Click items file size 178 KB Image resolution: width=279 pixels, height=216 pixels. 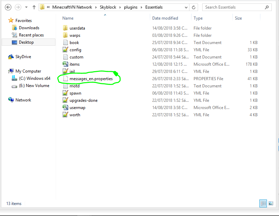(251, 64)
